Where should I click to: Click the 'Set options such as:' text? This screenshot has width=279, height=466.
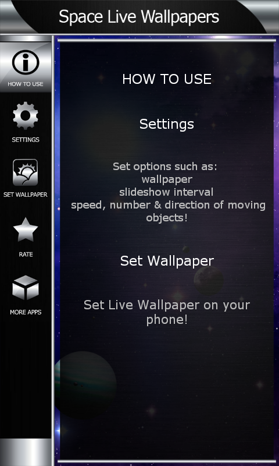(165, 167)
